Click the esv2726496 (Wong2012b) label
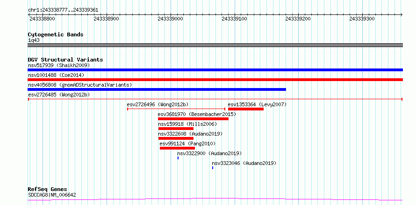This screenshot has width=416, height=205. coord(158,104)
